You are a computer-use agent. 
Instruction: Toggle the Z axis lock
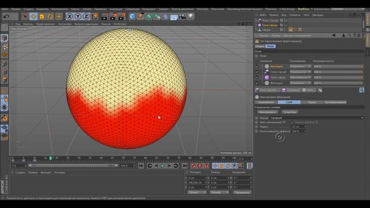pos(86,17)
